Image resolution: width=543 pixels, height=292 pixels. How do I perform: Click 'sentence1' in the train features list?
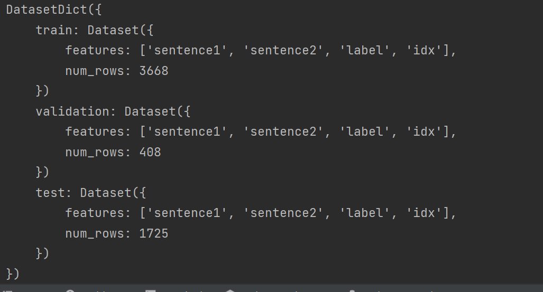(183, 51)
